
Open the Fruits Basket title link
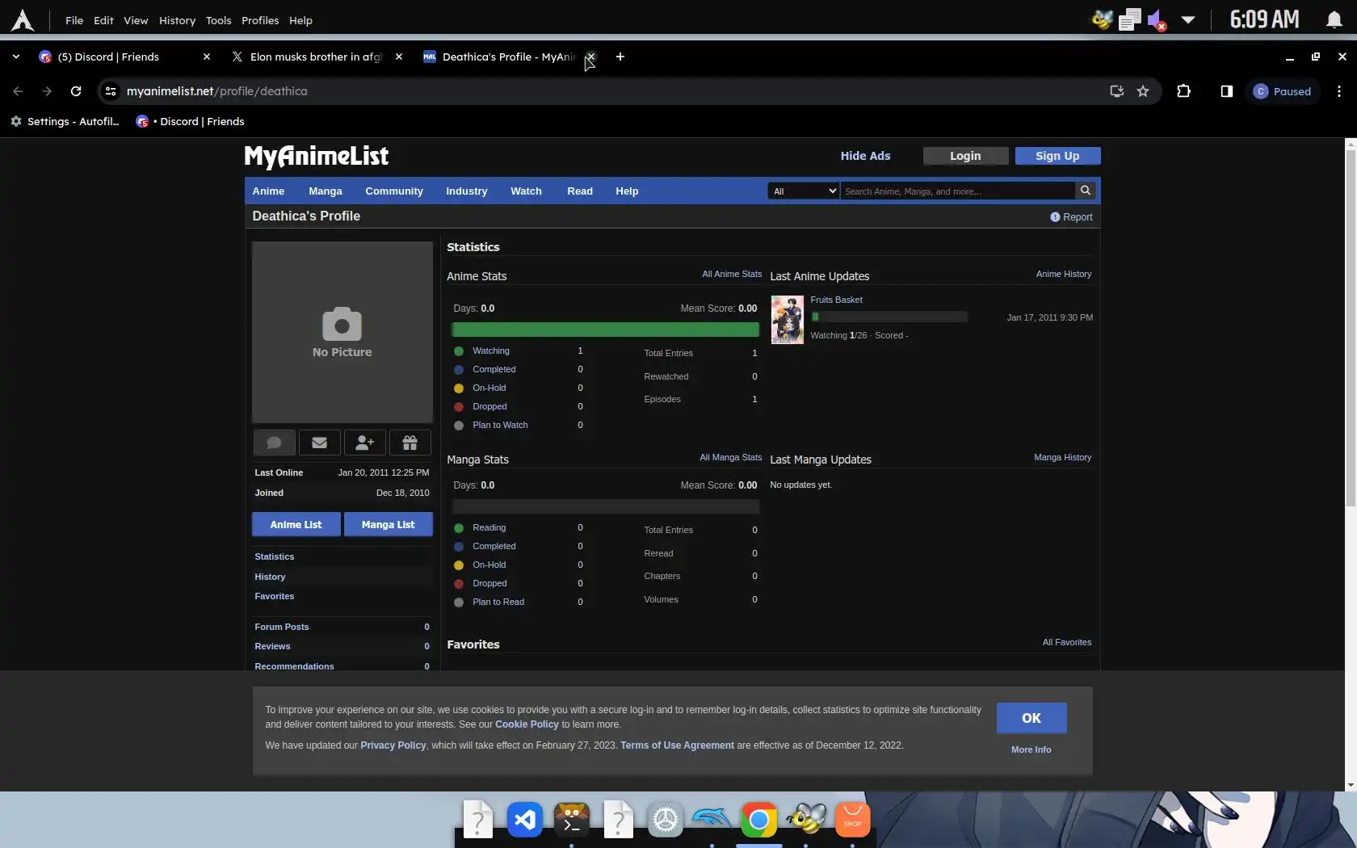836,300
